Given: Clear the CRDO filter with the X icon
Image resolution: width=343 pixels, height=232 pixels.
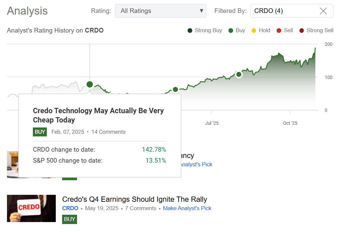Looking at the screenshot, I should point(323,11).
